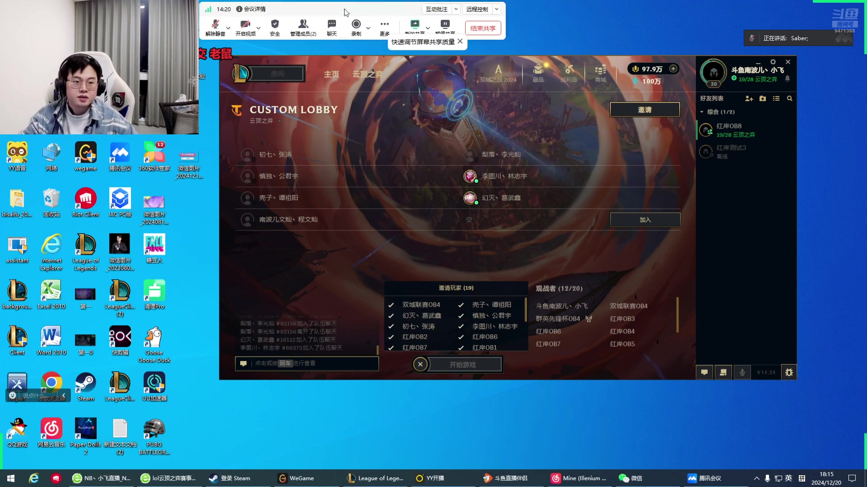Close the 快速调节屏幕共享质量 tooltip
The width and height of the screenshot is (867, 487).
click(x=460, y=41)
